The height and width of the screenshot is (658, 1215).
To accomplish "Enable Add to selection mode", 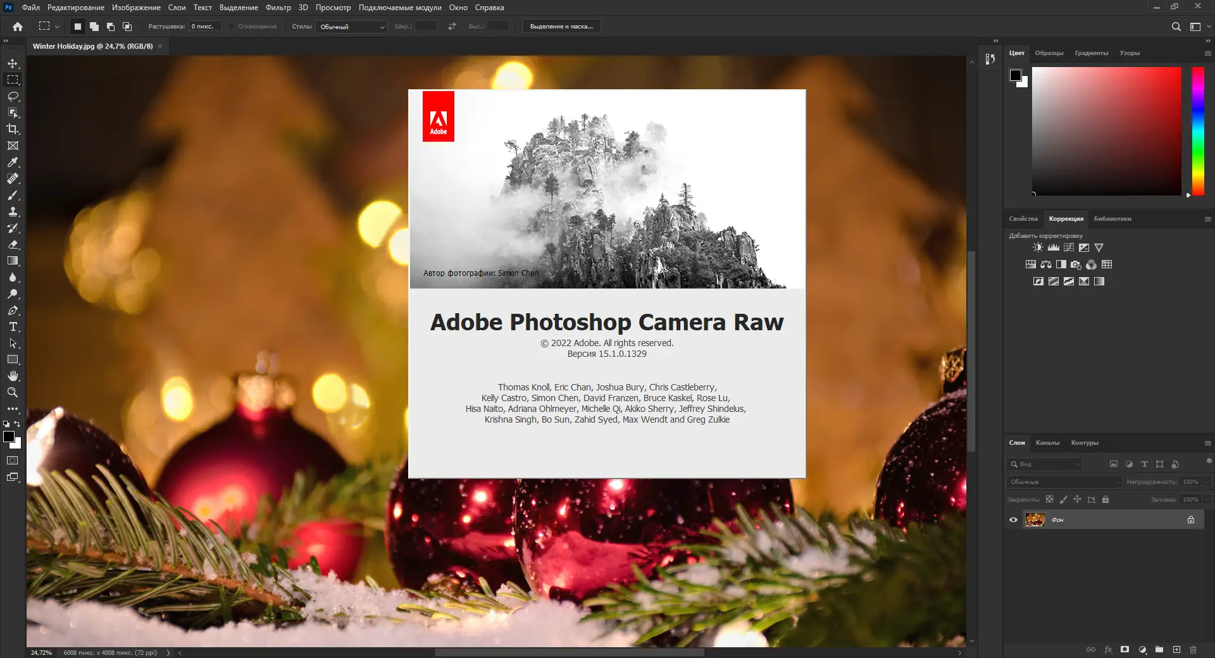I will click(94, 27).
